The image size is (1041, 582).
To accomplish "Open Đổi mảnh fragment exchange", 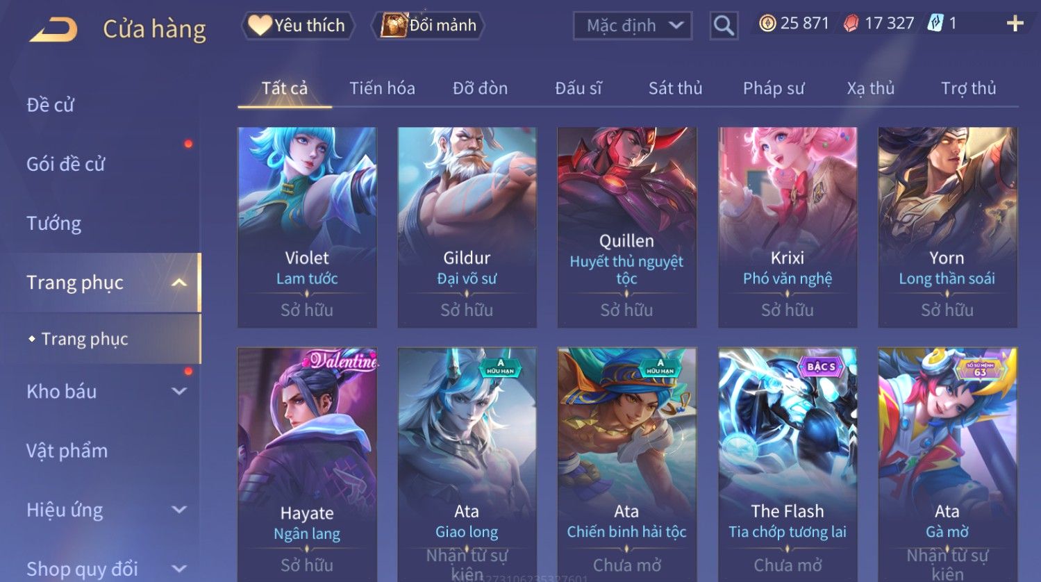I will point(428,26).
